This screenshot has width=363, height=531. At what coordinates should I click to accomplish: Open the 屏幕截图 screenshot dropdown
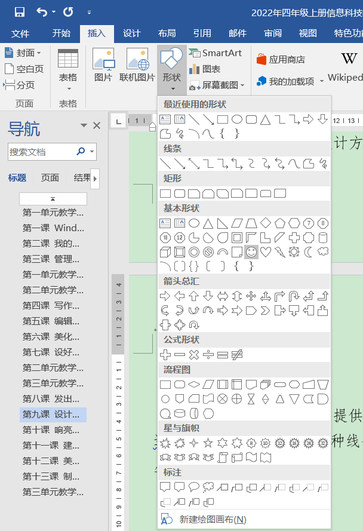pos(217,85)
